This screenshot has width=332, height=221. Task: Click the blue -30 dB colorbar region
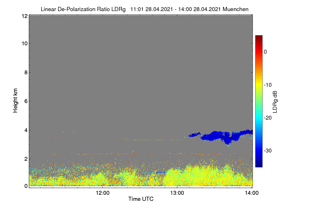click(x=259, y=151)
